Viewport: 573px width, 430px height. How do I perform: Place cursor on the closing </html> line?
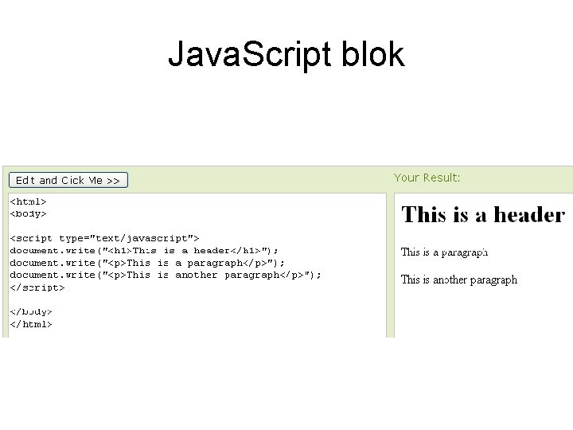pos(31,324)
